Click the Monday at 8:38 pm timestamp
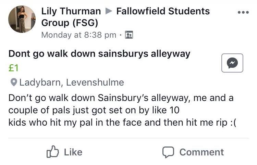The image size is (257, 165). 79,35
